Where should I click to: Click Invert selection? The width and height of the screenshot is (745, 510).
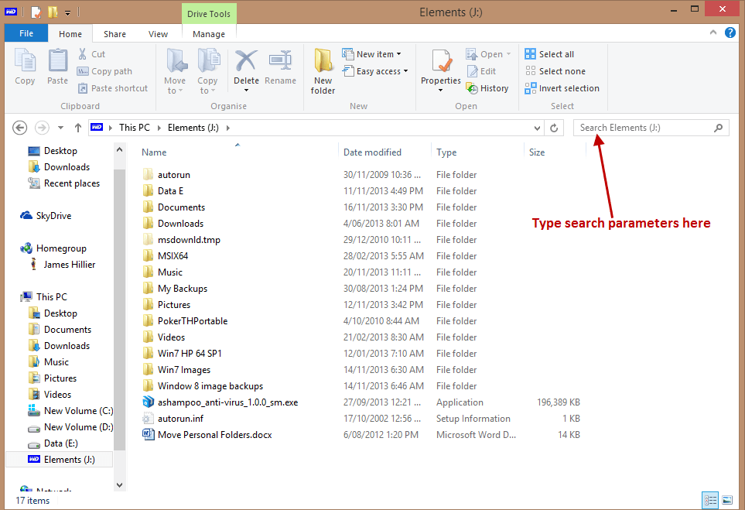coord(562,88)
